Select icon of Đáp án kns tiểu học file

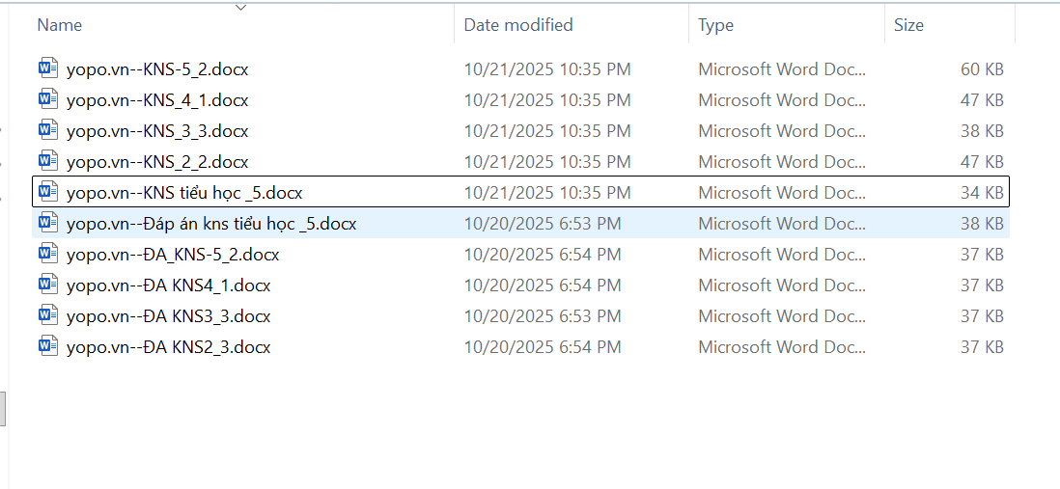click(x=48, y=224)
